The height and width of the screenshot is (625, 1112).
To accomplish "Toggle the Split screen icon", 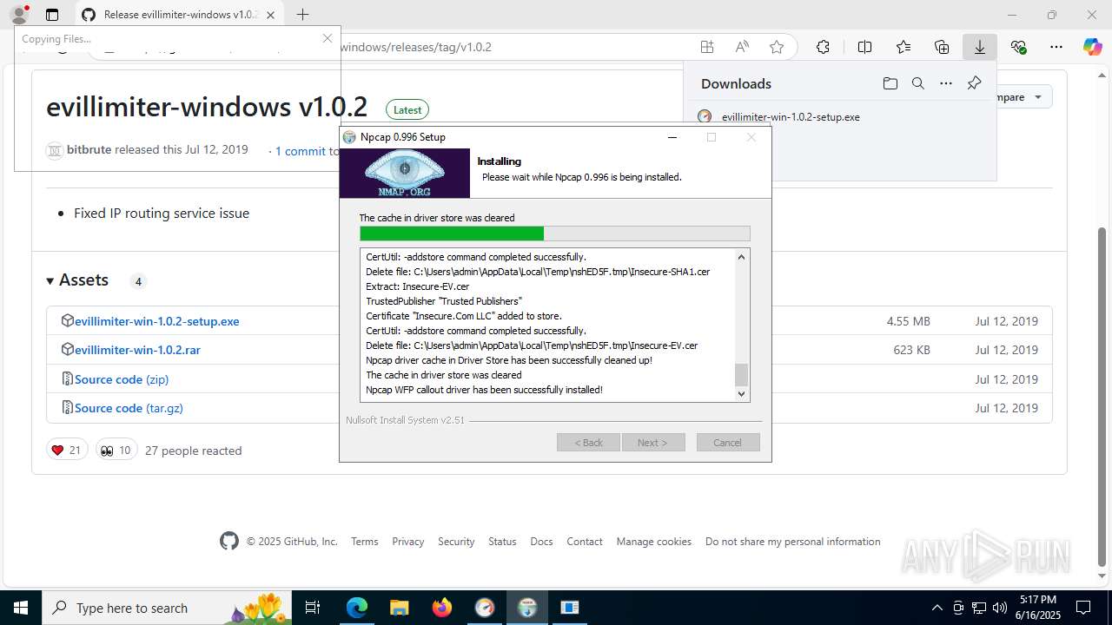I will click(864, 47).
